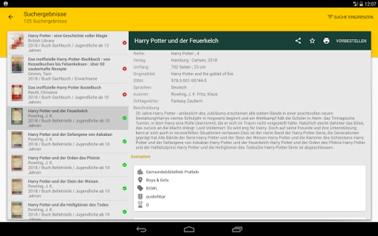Click the location pin icon by Boys & Girls
Viewport: 378px width, 236px height.
point(140,180)
